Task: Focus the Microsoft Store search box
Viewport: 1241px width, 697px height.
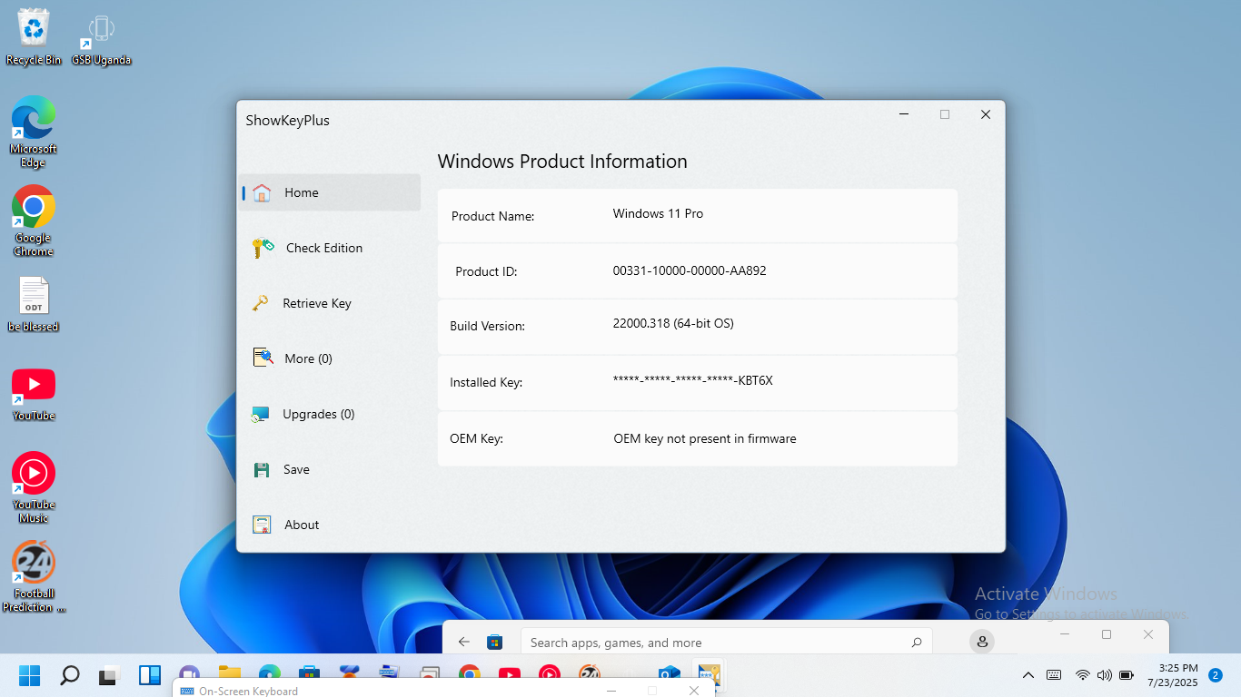Action: (x=726, y=643)
